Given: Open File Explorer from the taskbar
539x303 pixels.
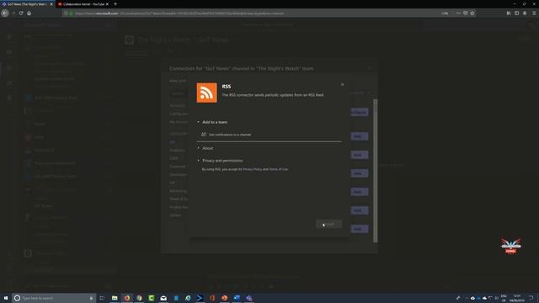Looking at the screenshot, I should tap(115, 298).
